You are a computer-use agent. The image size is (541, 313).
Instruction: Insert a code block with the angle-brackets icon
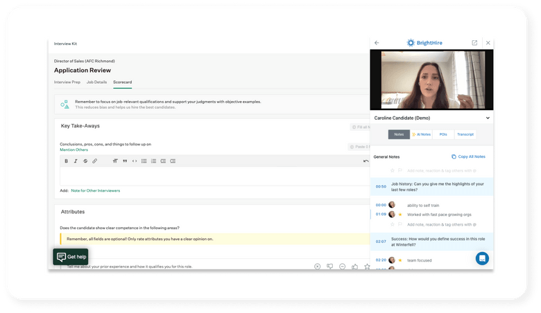pyautogui.click(x=135, y=161)
